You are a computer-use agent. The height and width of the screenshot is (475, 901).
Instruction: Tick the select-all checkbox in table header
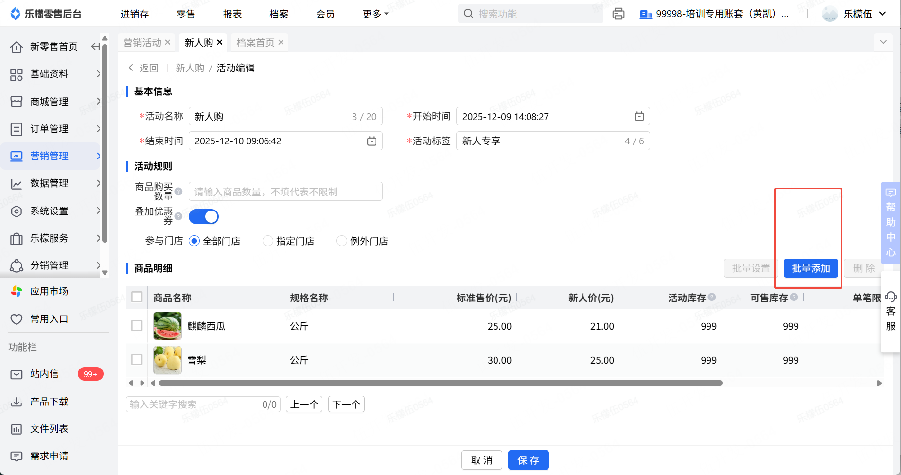click(x=137, y=297)
